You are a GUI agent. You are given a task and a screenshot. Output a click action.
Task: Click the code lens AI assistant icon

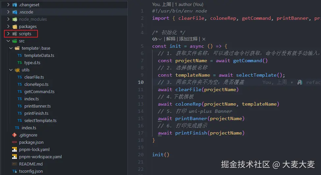155,39
